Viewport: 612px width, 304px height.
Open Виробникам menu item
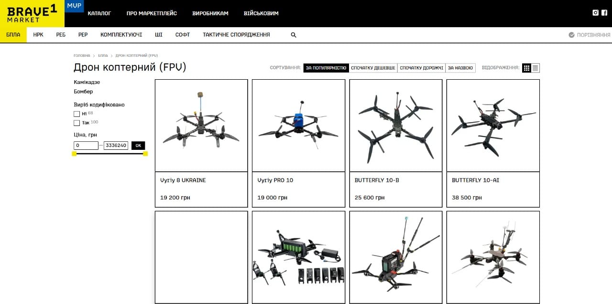point(210,13)
